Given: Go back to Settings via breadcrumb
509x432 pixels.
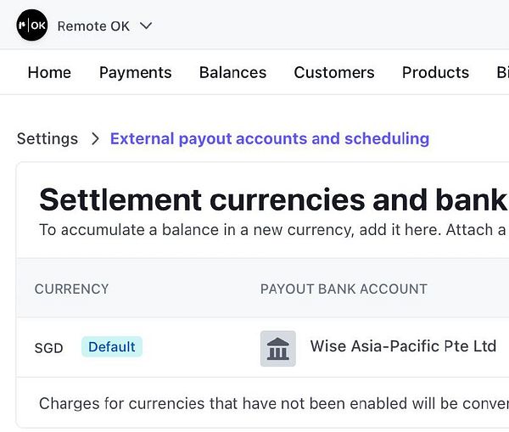Looking at the screenshot, I should 48,138.
